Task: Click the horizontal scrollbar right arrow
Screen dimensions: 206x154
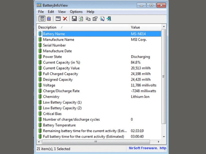Action: (x=158, y=142)
